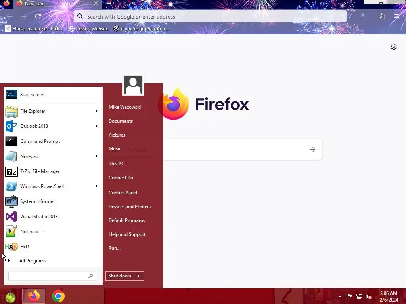Open the network tray icon
The width and height of the screenshot is (406, 304).
(x=359, y=296)
